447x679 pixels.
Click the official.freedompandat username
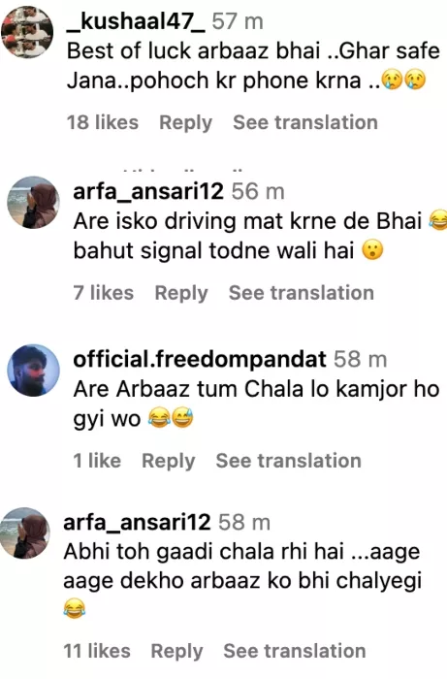200,359
